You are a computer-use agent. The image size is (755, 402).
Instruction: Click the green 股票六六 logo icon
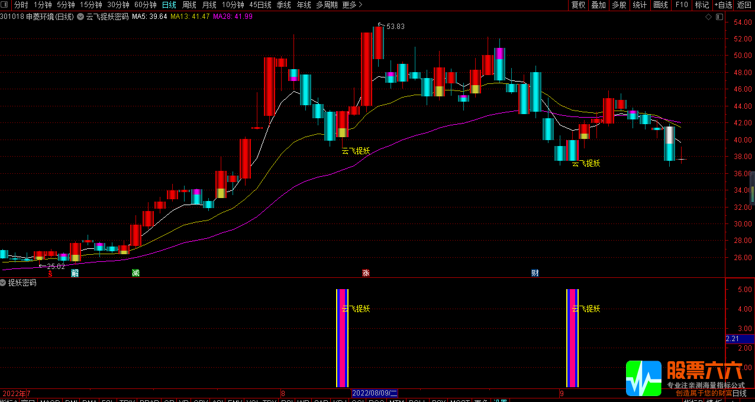[644, 378]
